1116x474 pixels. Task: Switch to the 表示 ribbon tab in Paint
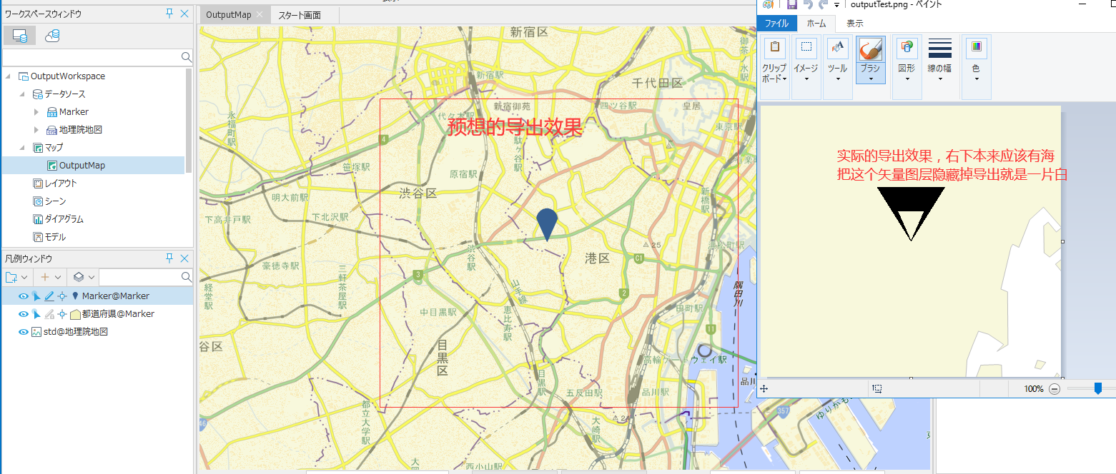[x=854, y=24]
